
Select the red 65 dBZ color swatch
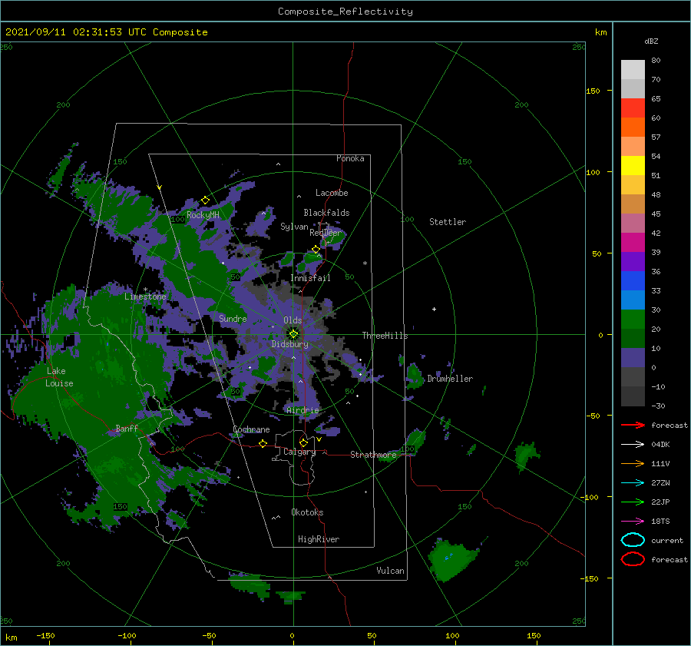(x=633, y=108)
